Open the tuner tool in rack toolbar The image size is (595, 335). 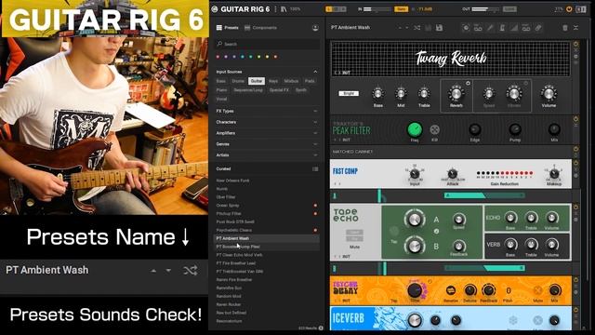490,28
